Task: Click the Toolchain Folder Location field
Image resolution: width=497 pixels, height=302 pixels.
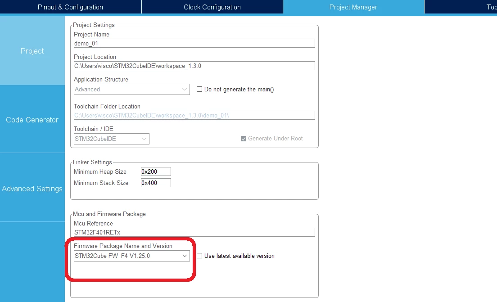Action: [x=194, y=115]
